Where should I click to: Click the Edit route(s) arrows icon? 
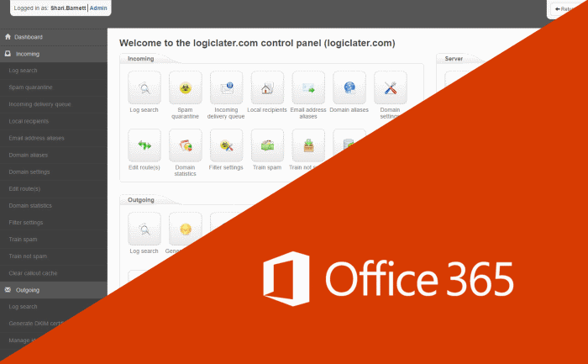point(144,145)
